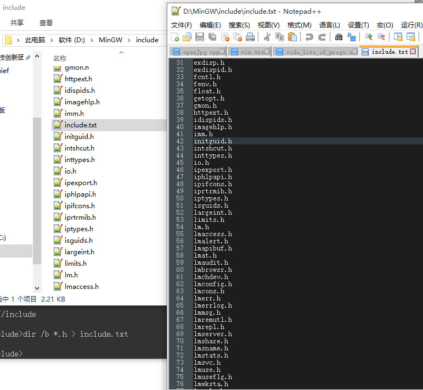Screen dimensions: 423x390
Task: Close the code_lots_of_progs tab
Action: [355, 51]
